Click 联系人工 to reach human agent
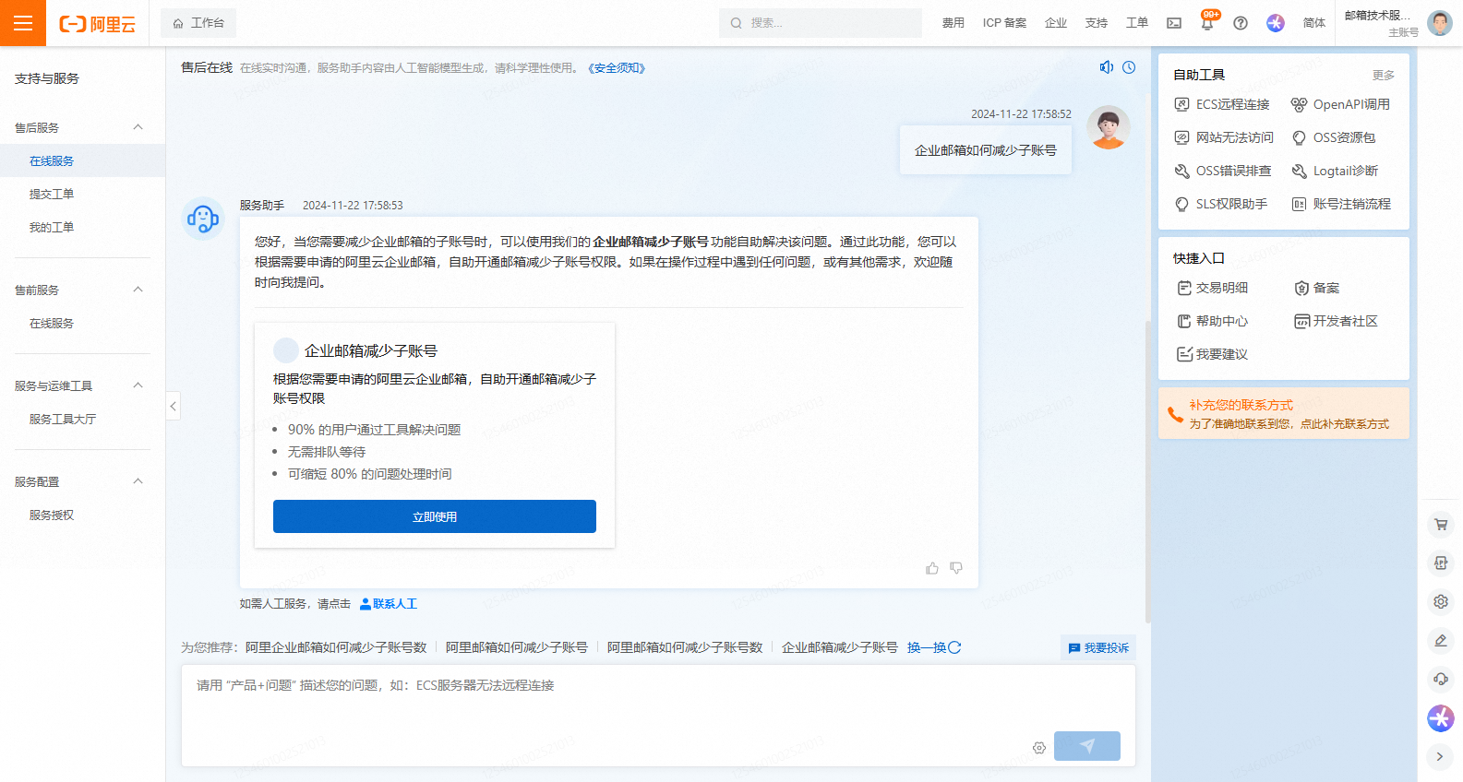Screen dimensions: 1463x782 (388, 604)
